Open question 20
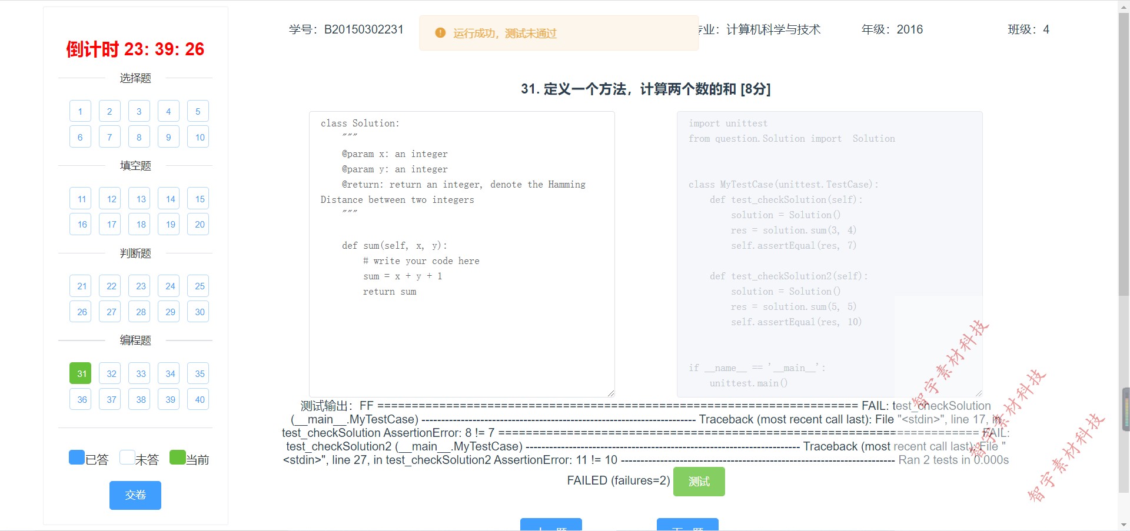The width and height of the screenshot is (1130, 531). pos(198,224)
